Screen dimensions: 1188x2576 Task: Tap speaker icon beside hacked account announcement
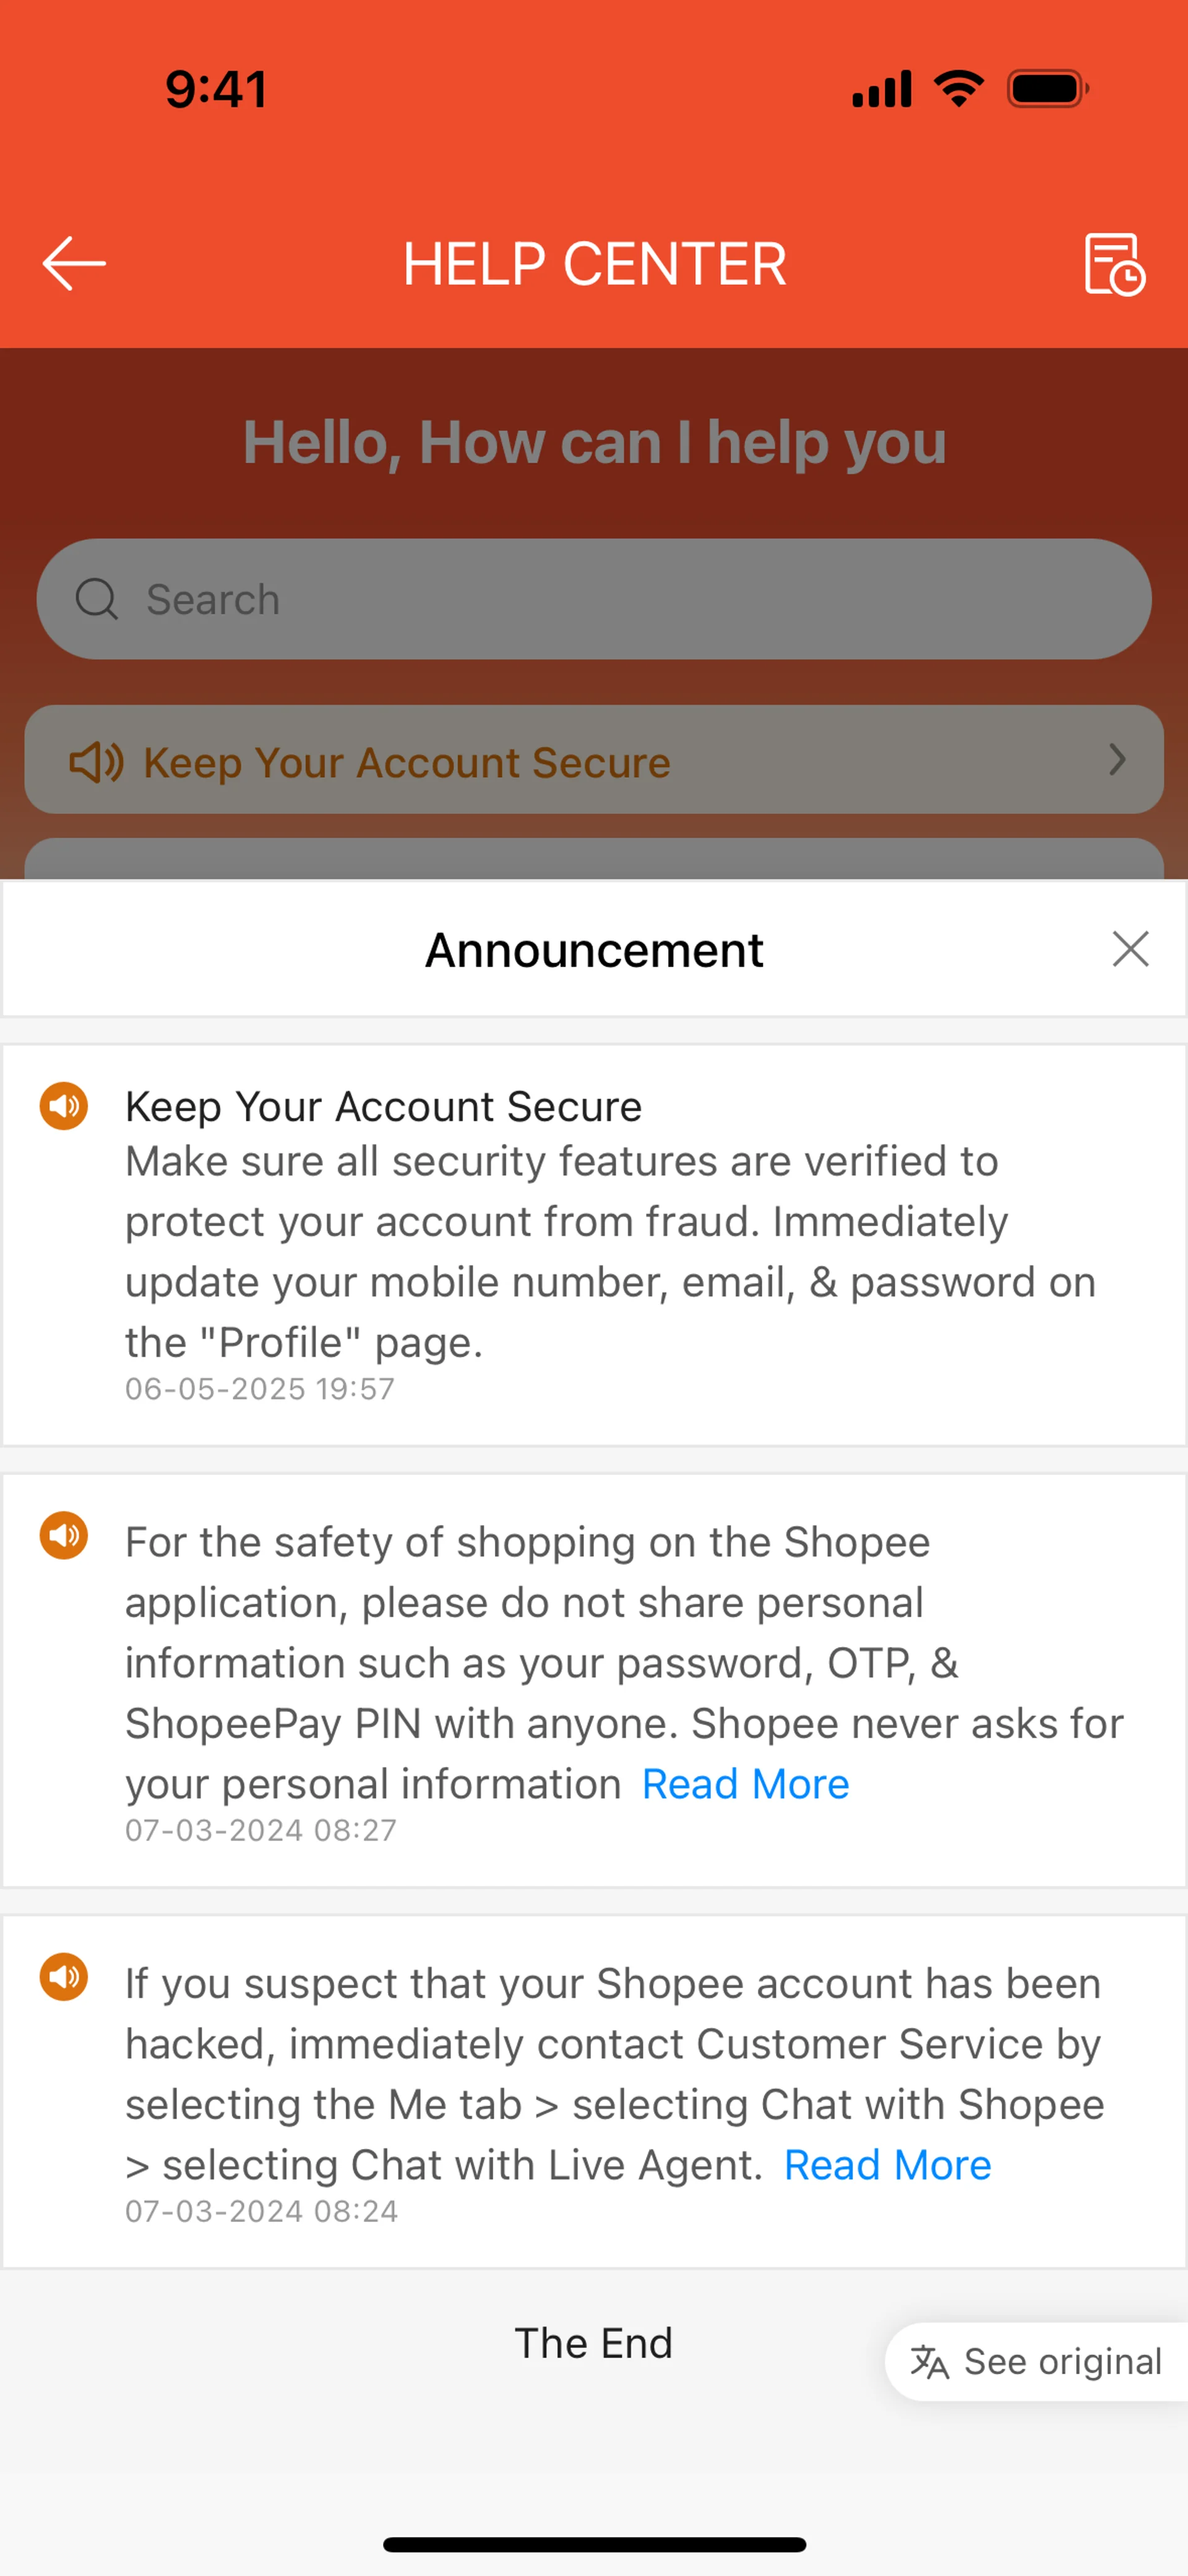tap(64, 1976)
